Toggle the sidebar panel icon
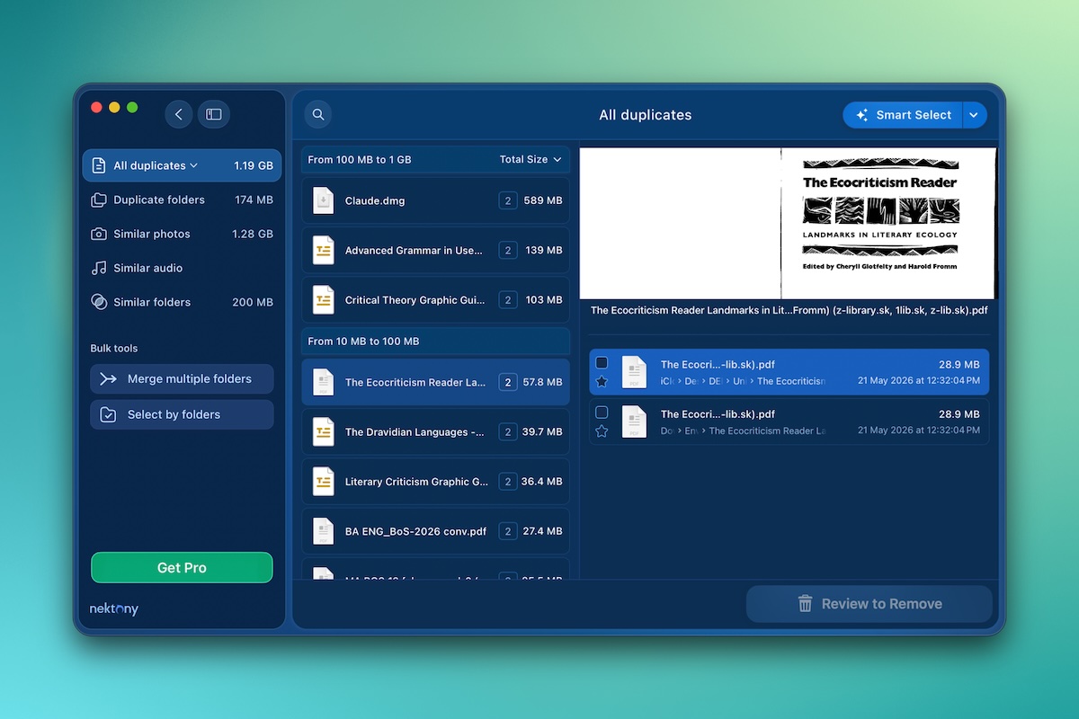The image size is (1079, 719). point(214,114)
